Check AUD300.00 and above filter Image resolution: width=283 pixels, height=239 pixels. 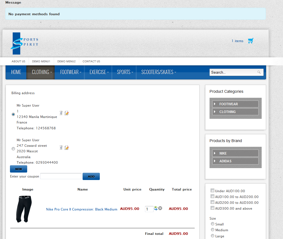click(212, 208)
